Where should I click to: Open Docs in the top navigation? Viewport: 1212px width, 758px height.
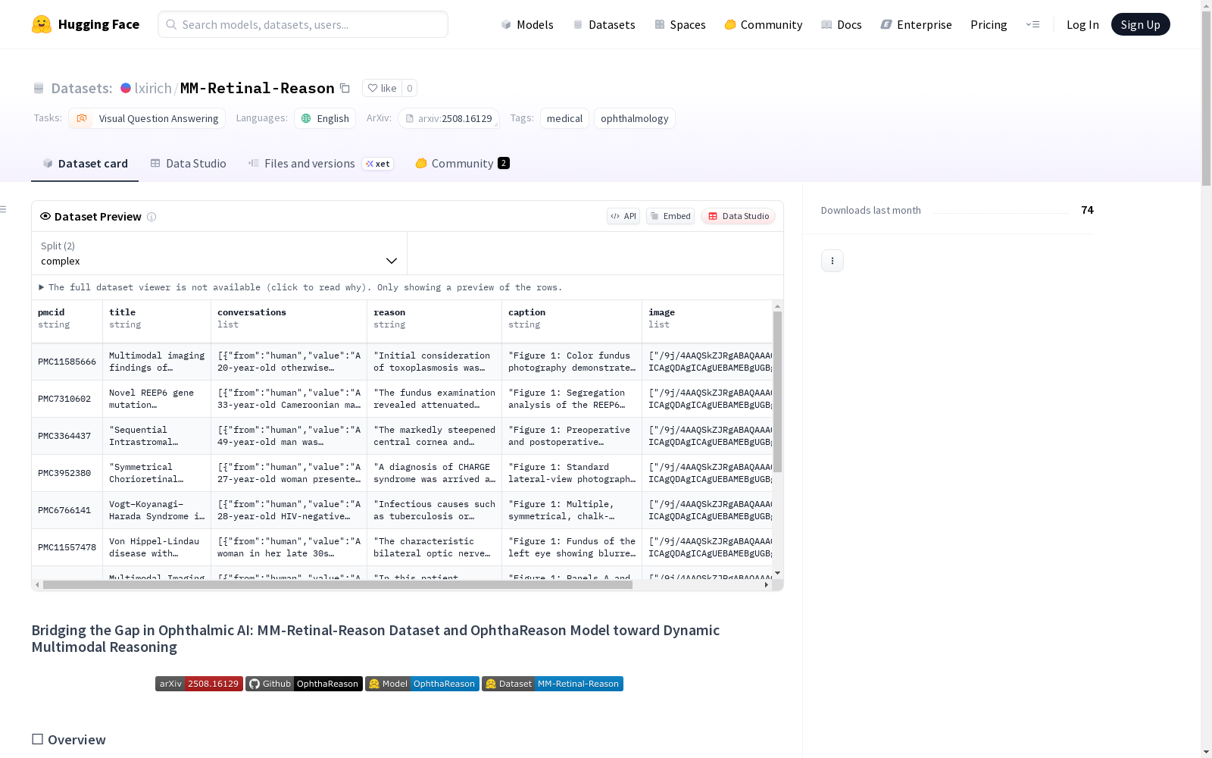point(842,24)
